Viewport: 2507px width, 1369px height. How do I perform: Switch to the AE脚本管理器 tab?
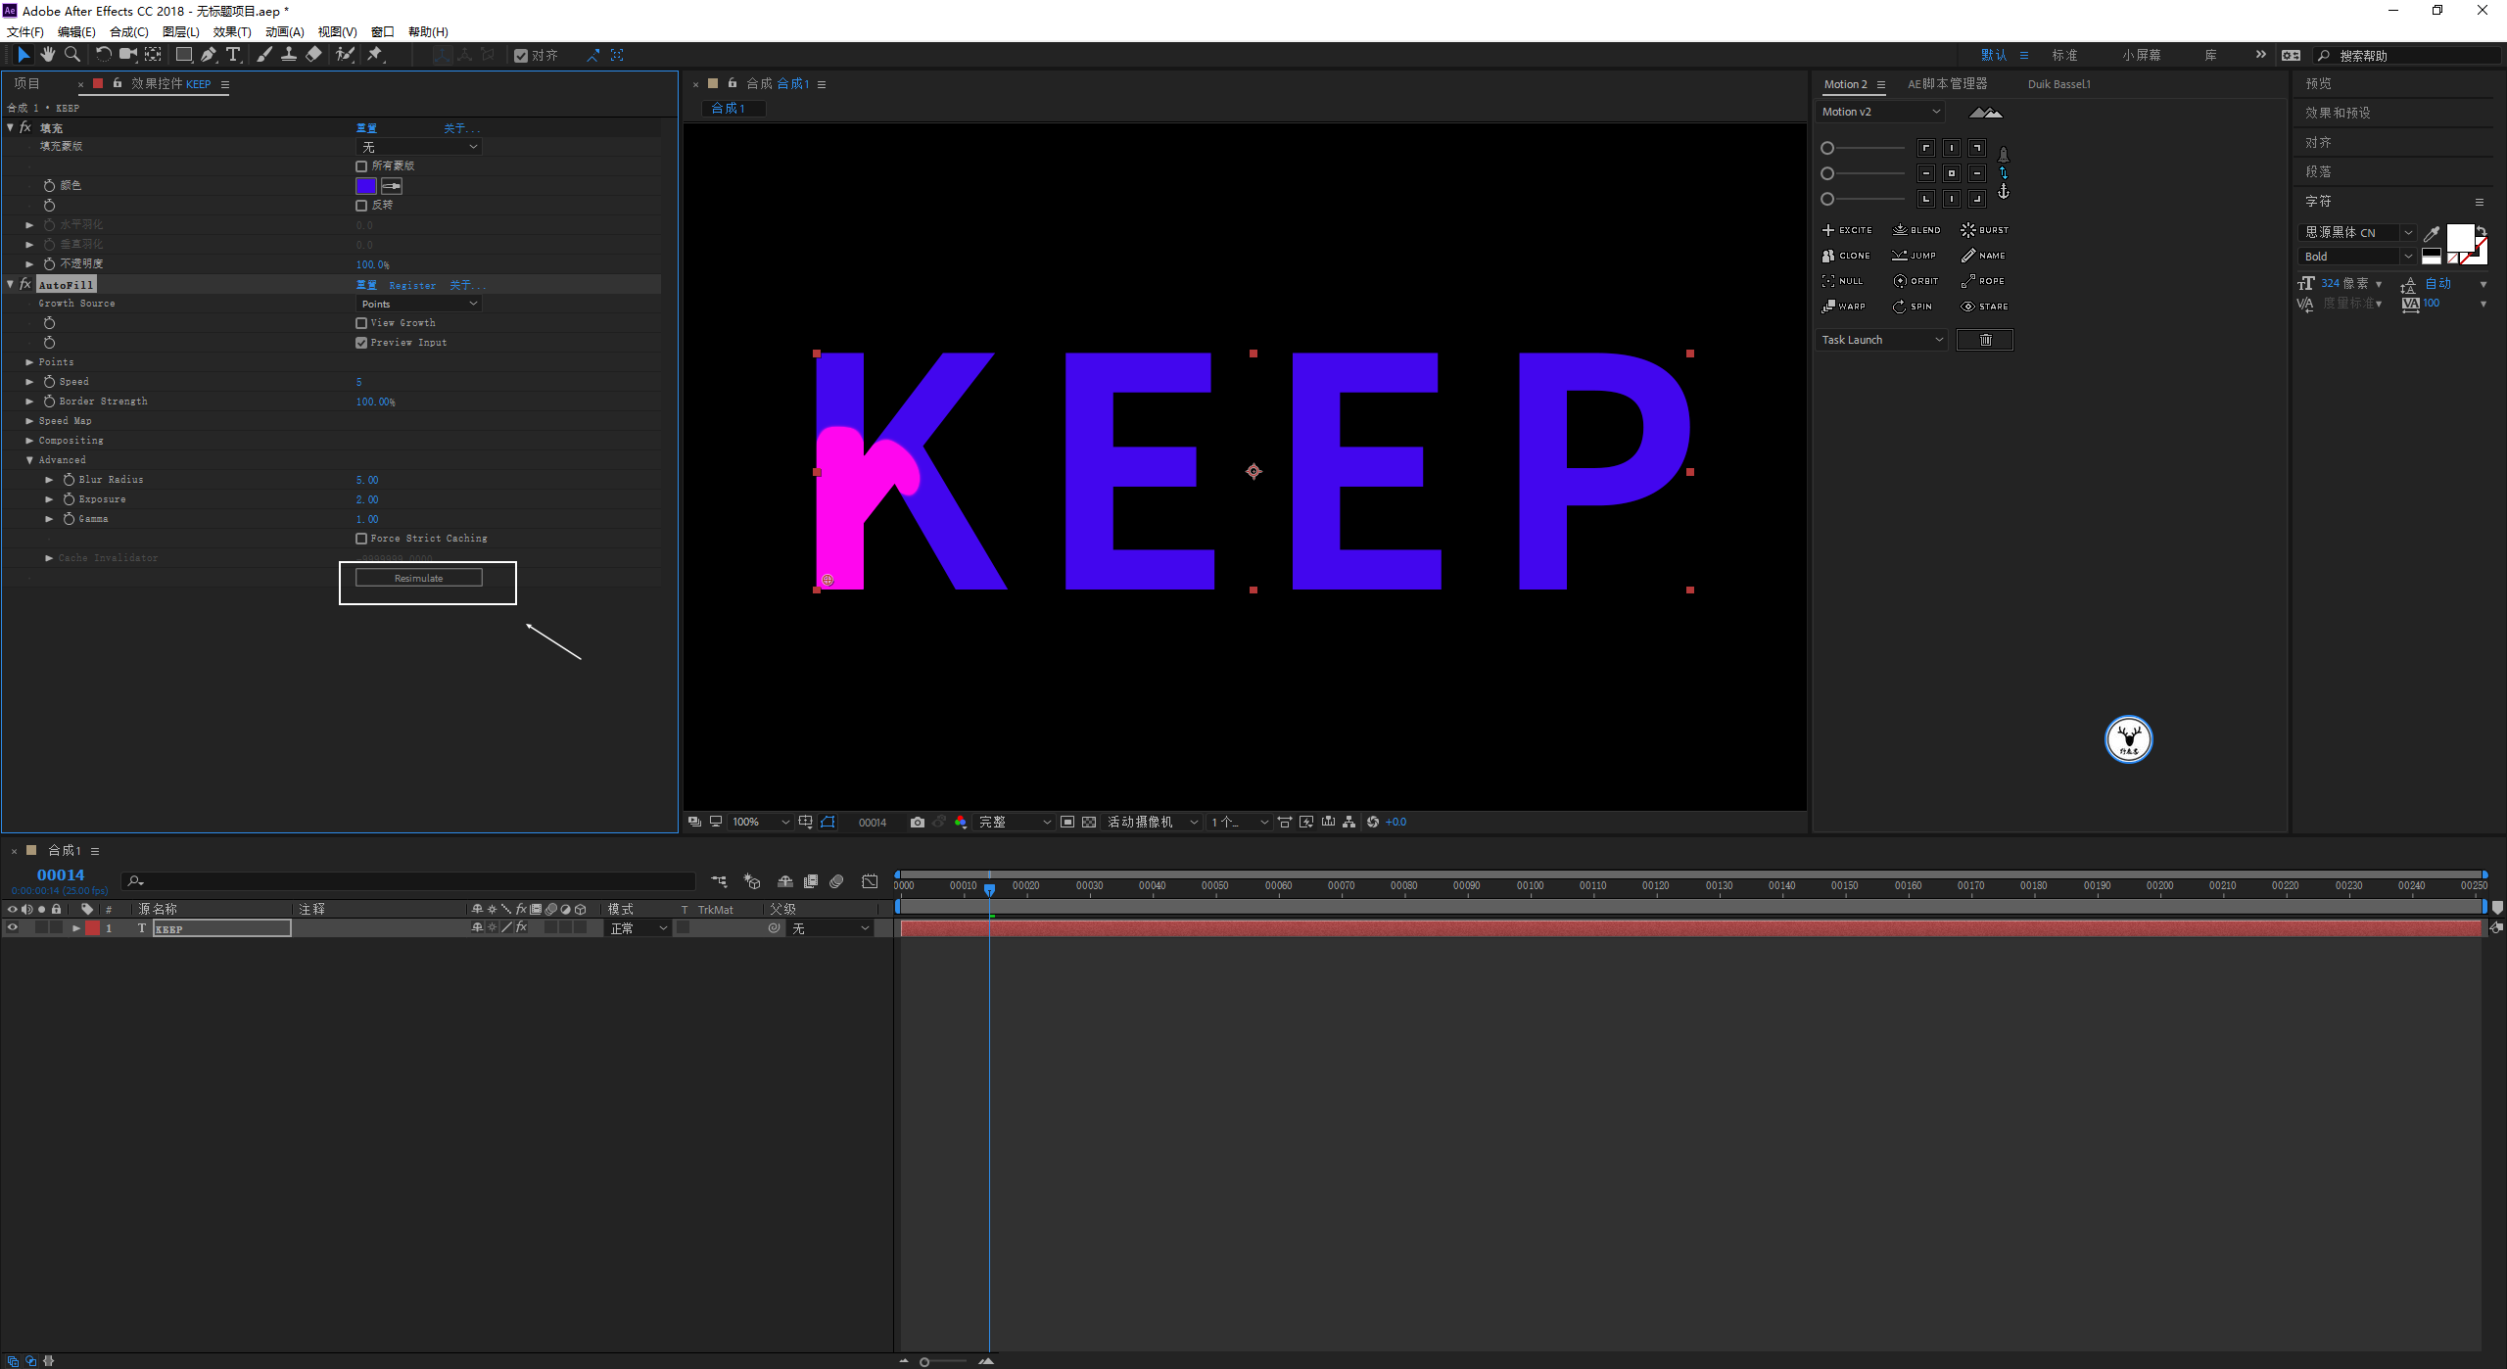1947,84
